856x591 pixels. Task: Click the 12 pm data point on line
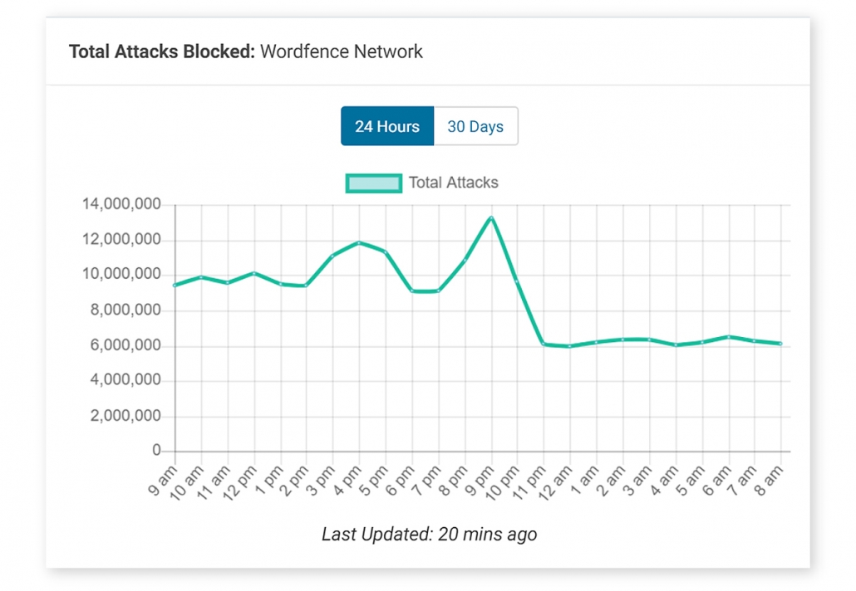click(x=253, y=273)
